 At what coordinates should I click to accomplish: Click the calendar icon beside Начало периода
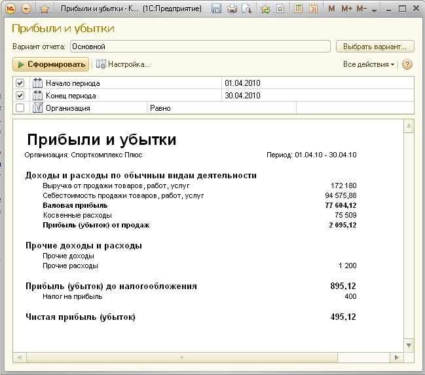(x=37, y=83)
